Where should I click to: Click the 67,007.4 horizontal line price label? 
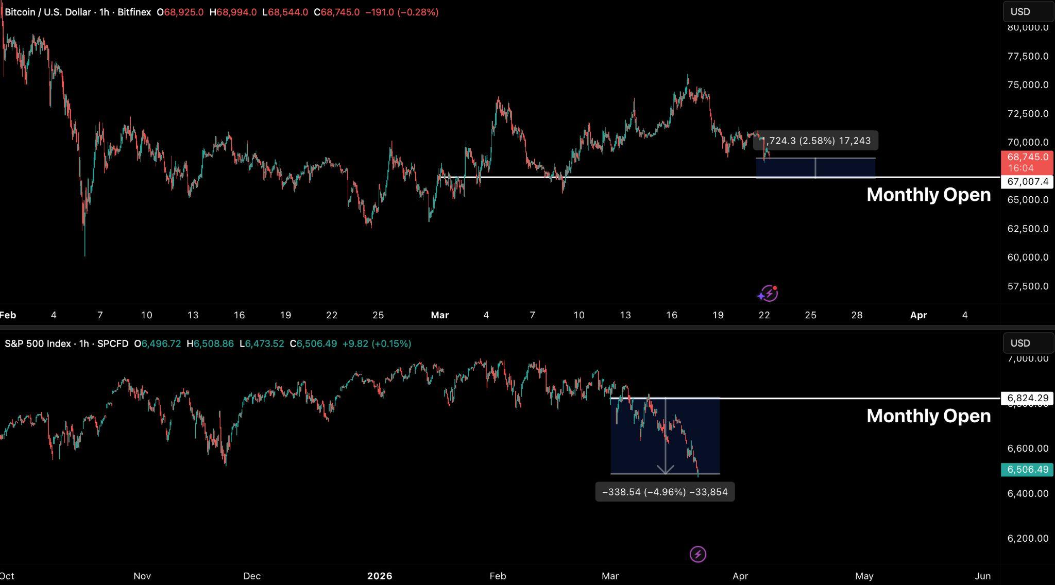[1027, 181]
